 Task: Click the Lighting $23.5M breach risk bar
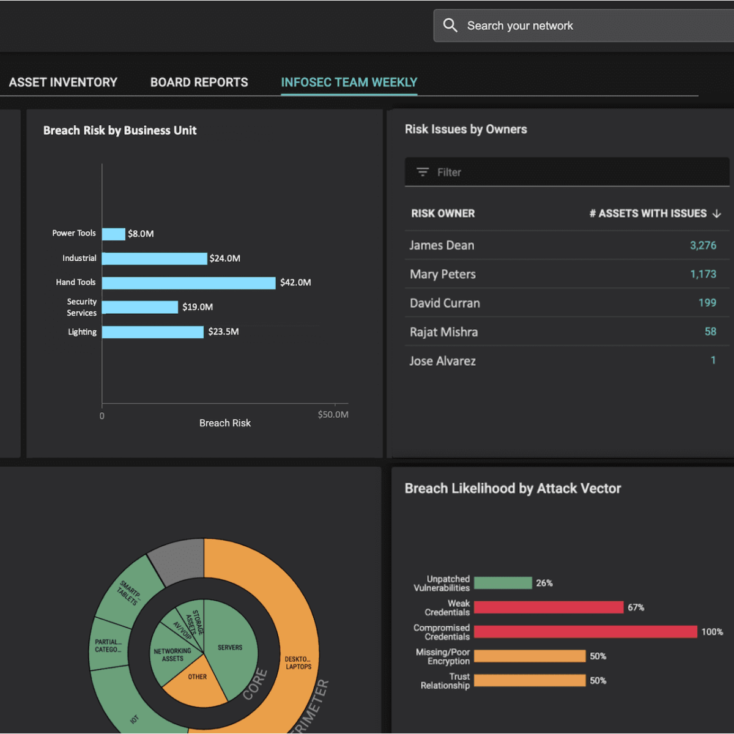pyautogui.click(x=153, y=332)
